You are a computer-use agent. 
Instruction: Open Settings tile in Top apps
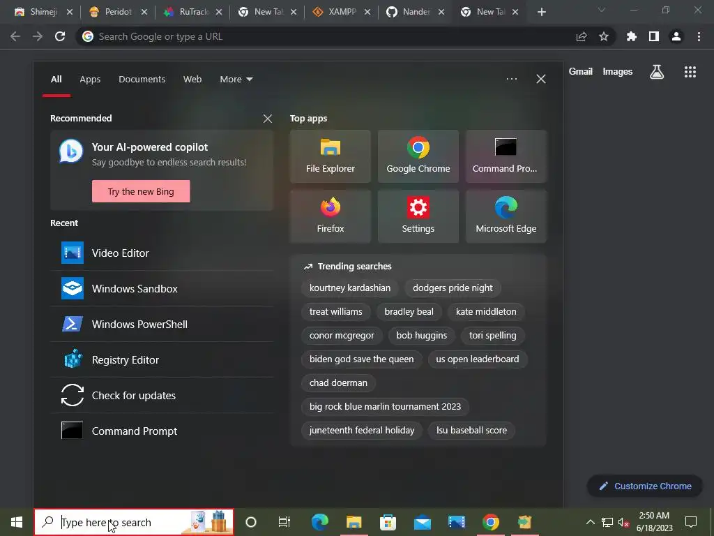418,216
